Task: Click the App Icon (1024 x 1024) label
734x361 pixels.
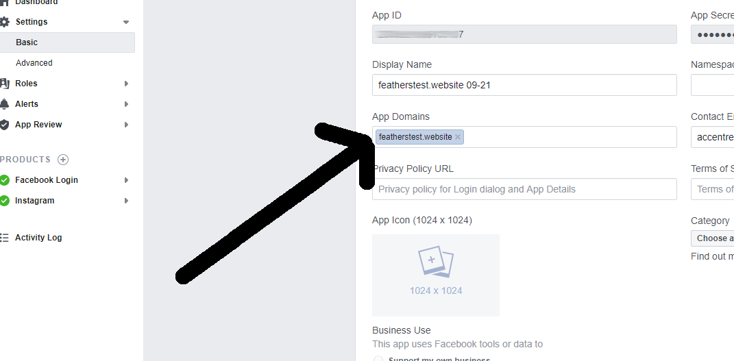Action: tap(421, 220)
